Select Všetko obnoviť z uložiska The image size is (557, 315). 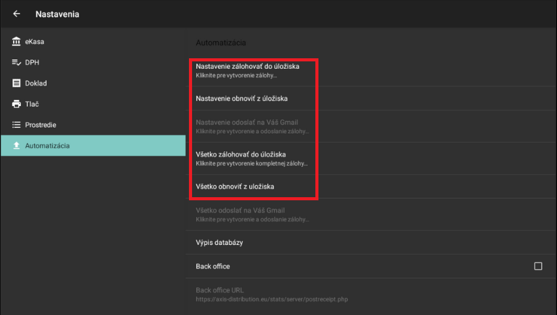[235, 186]
